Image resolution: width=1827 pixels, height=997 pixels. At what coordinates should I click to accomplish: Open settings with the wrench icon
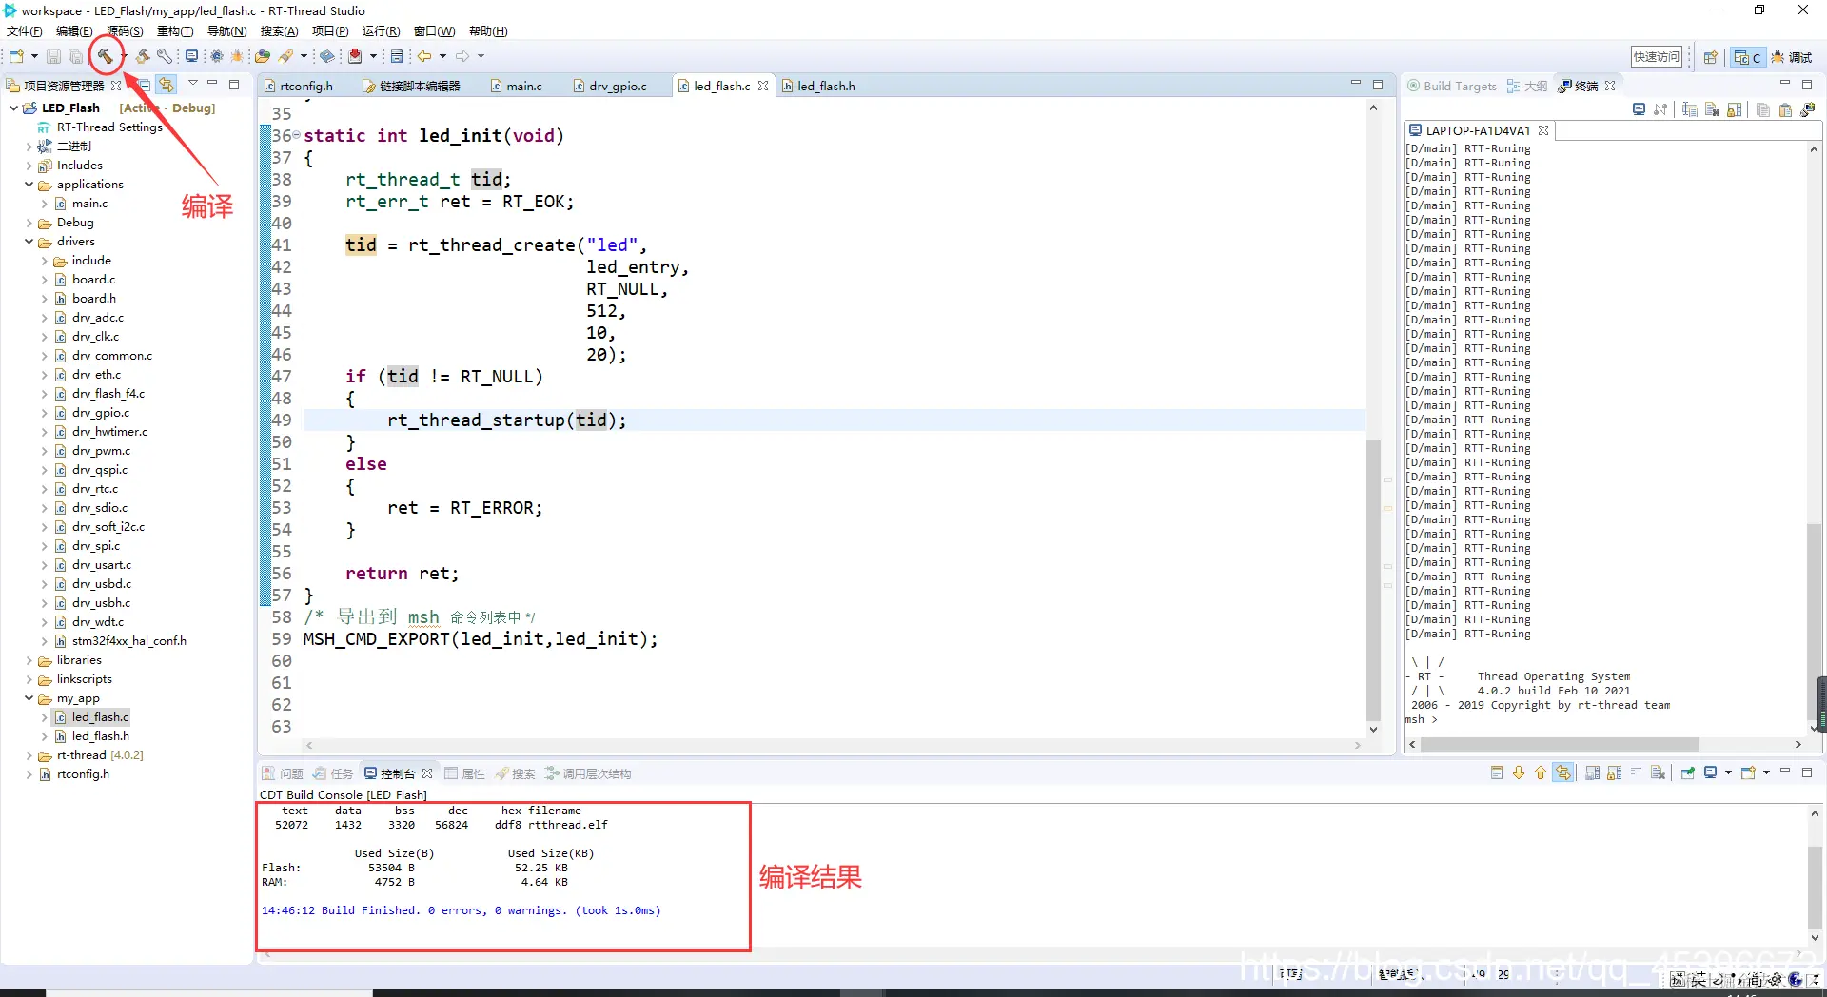[165, 56]
